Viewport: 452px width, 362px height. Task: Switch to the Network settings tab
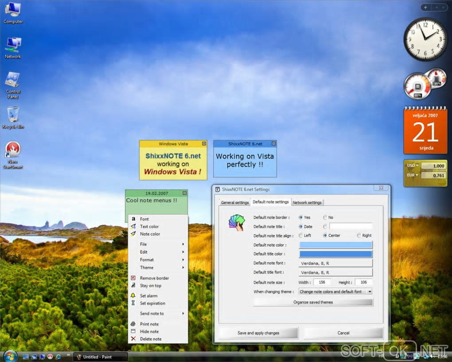[307, 202]
